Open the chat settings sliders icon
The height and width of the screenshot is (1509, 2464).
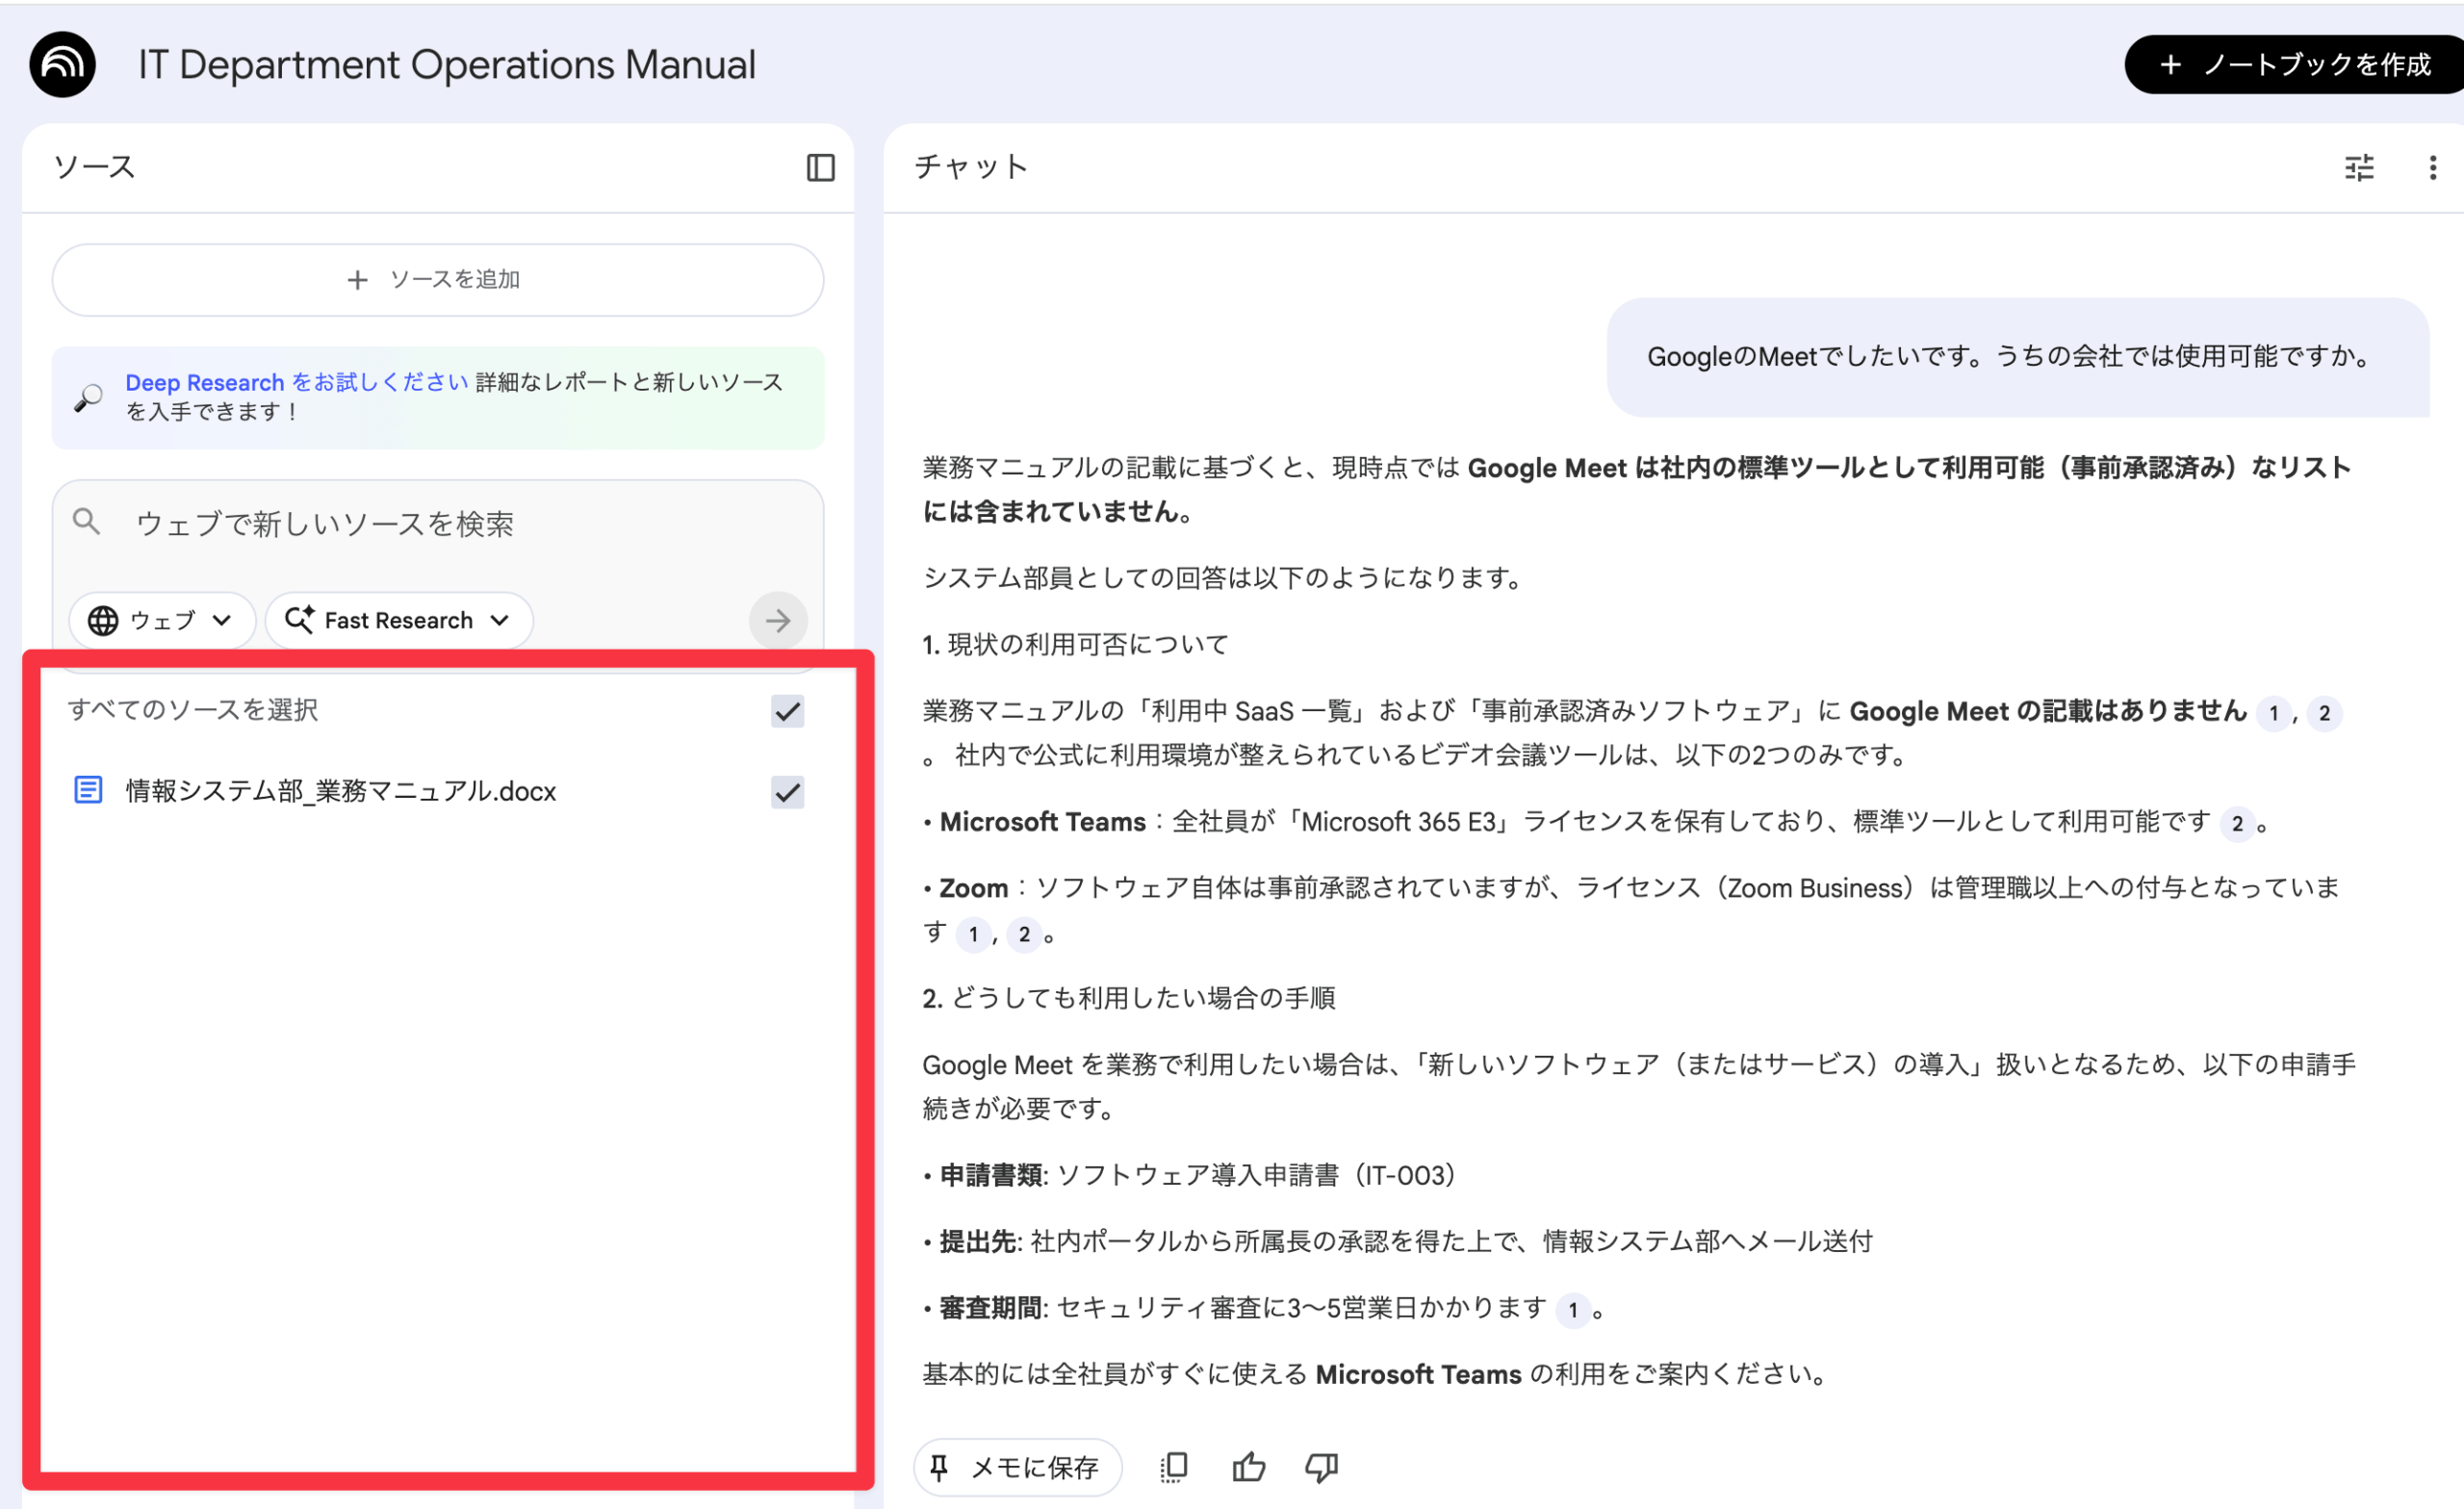coord(2359,167)
